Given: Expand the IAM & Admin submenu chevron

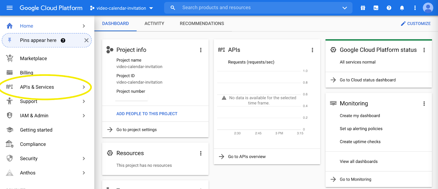Looking at the screenshot, I should click(x=84, y=116).
